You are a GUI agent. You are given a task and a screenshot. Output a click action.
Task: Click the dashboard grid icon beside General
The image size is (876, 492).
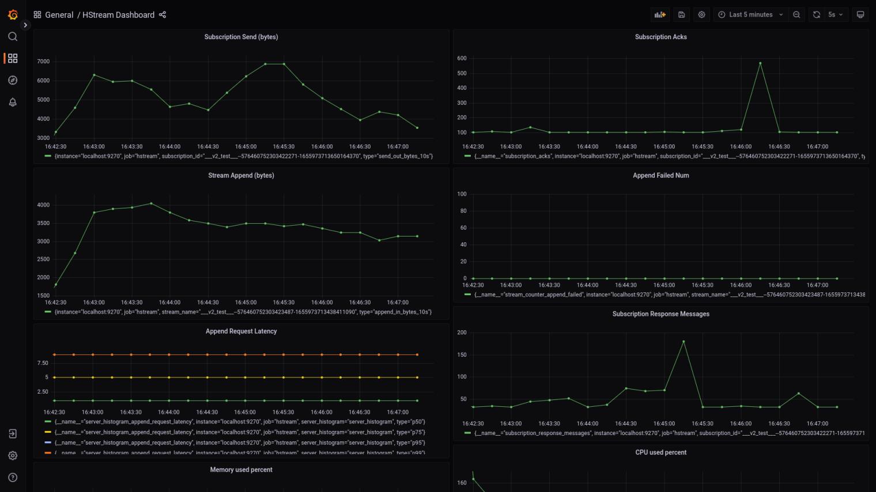(37, 15)
